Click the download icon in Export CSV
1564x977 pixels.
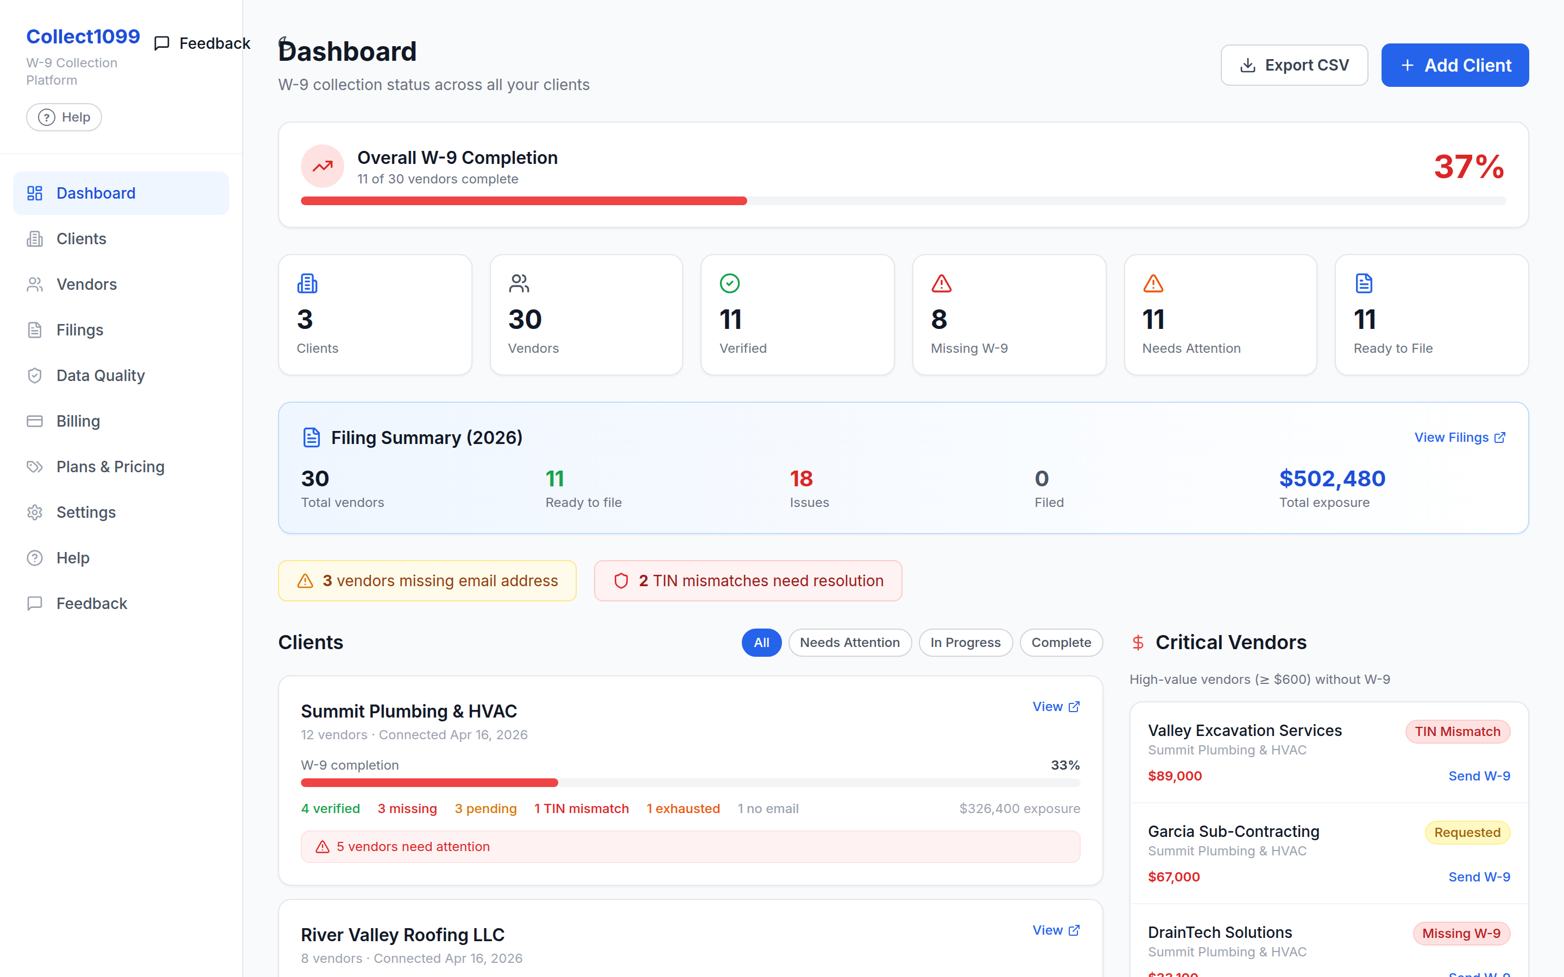(1248, 65)
